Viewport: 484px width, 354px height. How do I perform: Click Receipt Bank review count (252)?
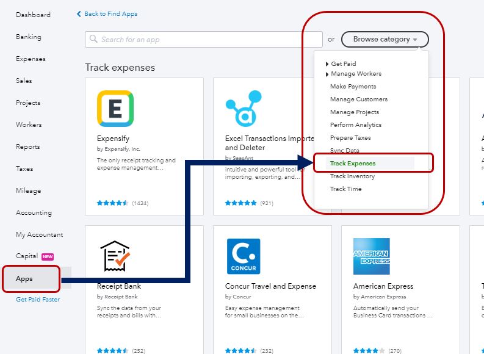pyautogui.click(x=139, y=351)
